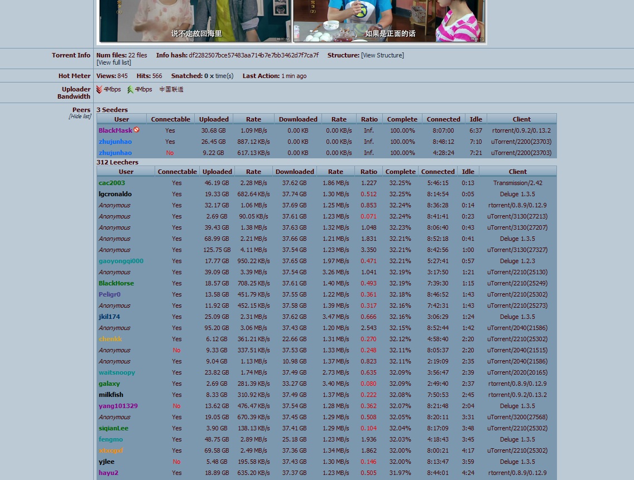
Task: Open the yang101329 user profile
Action: coord(118,406)
